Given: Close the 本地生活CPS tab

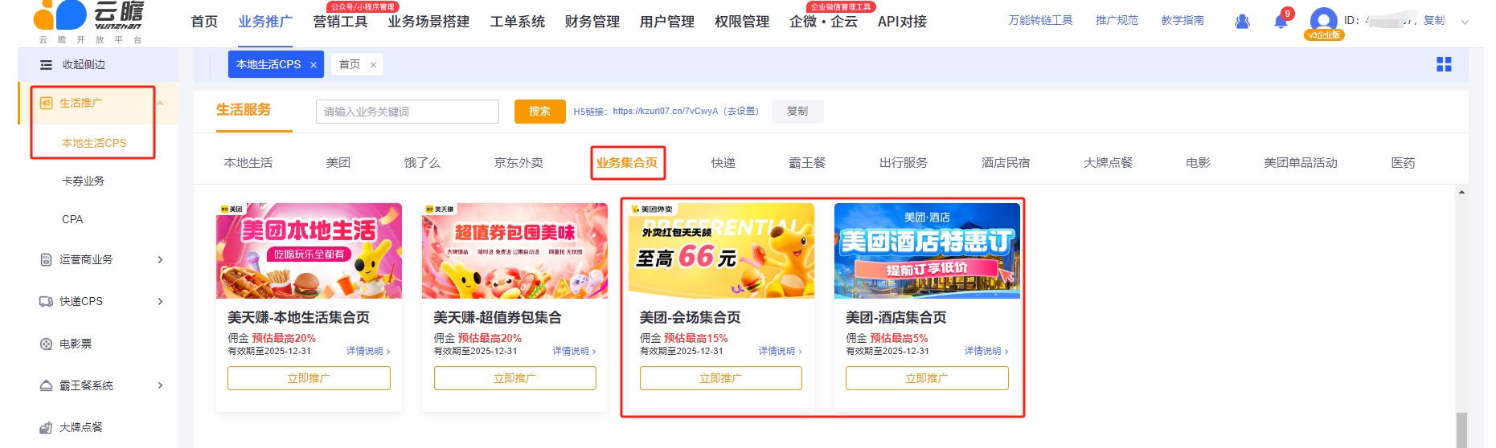Looking at the screenshot, I should point(314,65).
